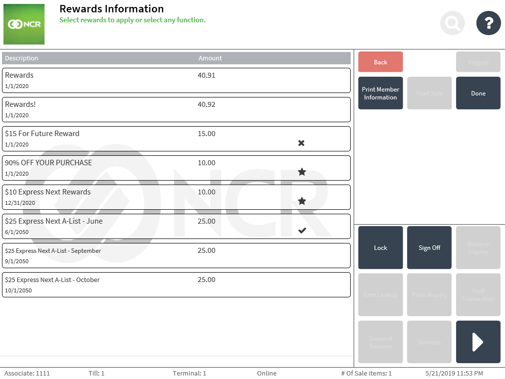Select the Rewards! 40.92 row
The height and width of the screenshot is (379, 505).
(x=176, y=109)
